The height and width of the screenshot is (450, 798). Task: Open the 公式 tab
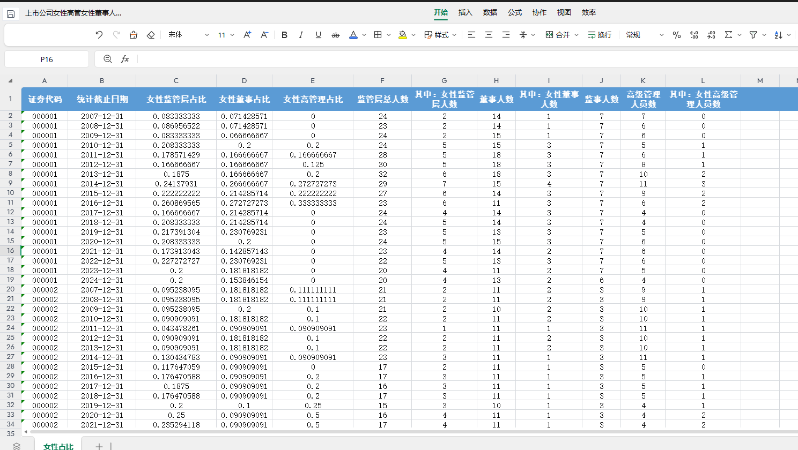[514, 12]
